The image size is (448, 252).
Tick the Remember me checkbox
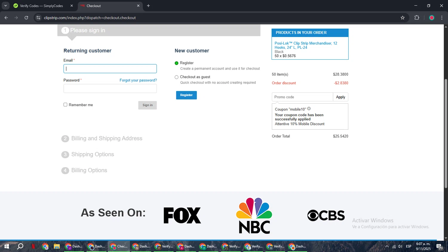pos(65,105)
